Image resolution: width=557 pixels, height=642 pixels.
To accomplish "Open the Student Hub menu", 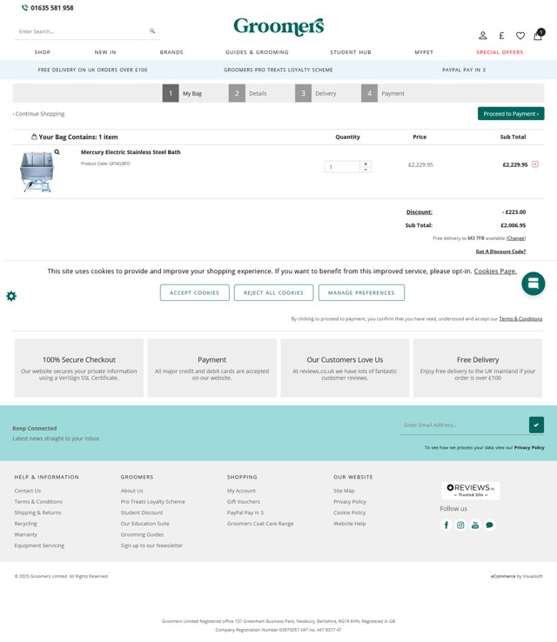I will pyautogui.click(x=351, y=52).
